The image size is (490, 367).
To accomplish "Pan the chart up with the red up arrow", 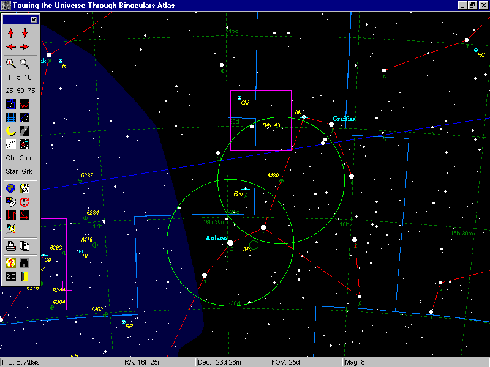I will 11,33.
